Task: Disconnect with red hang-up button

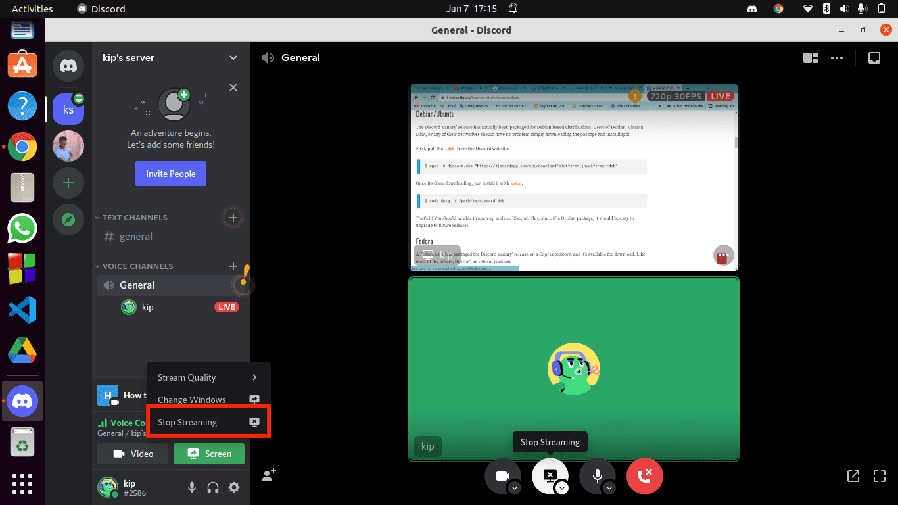Action: point(645,476)
